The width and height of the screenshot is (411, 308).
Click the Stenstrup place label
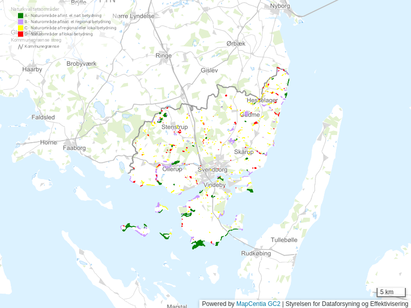(175, 127)
